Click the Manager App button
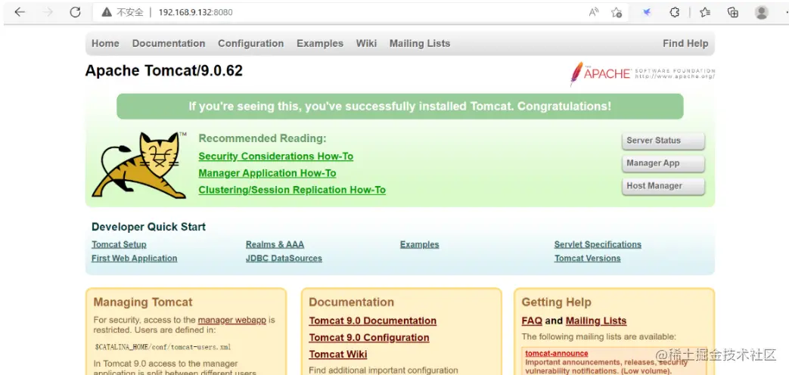Viewport: 789px width, 375px height. pos(663,163)
